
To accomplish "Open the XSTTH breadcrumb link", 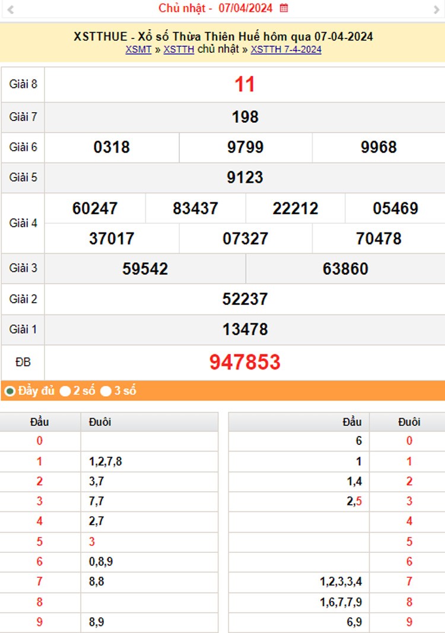I will 179,50.
